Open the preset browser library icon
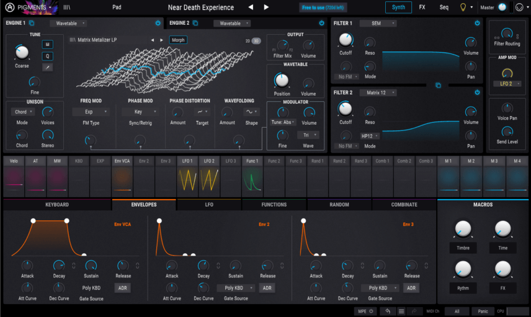 tap(67, 7)
